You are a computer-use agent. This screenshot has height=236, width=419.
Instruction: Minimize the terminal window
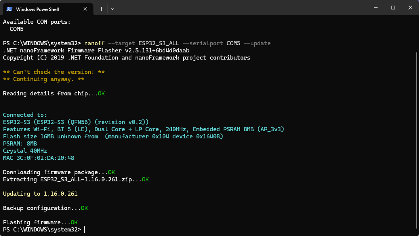[376, 8]
